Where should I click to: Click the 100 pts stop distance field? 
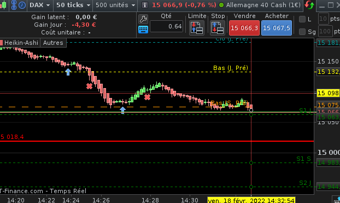(x=325, y=32)
